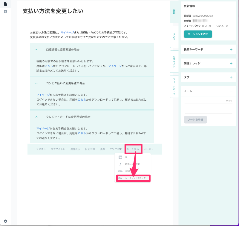
Task: Switch to the 公開サイト side tab
Action: point(174,62)
